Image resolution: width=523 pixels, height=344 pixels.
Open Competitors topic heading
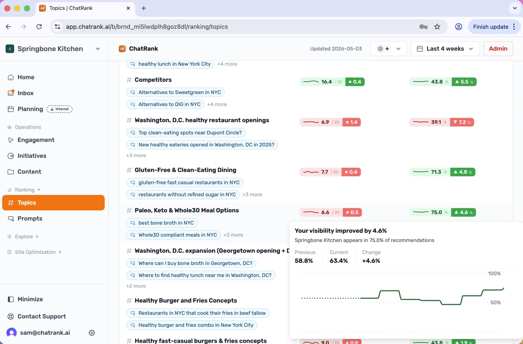point(153,80)
